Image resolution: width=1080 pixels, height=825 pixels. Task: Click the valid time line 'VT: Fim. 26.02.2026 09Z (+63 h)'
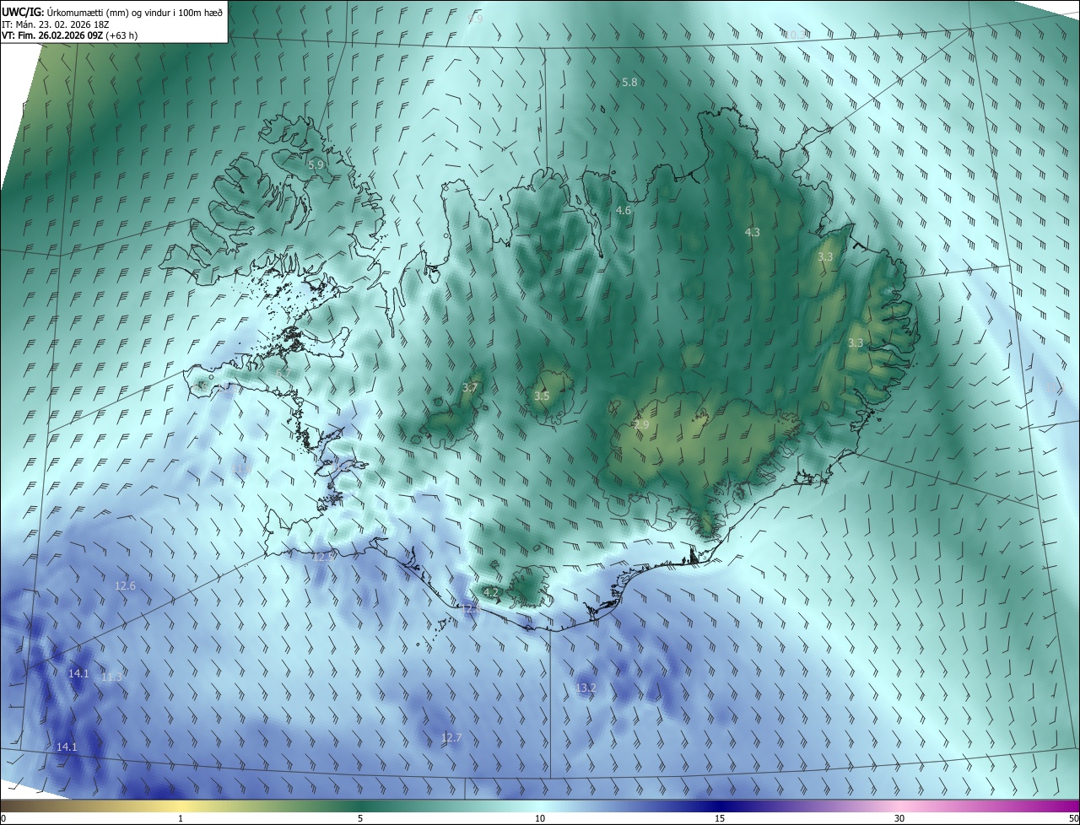pyautogui.click(x=69, y=35)
